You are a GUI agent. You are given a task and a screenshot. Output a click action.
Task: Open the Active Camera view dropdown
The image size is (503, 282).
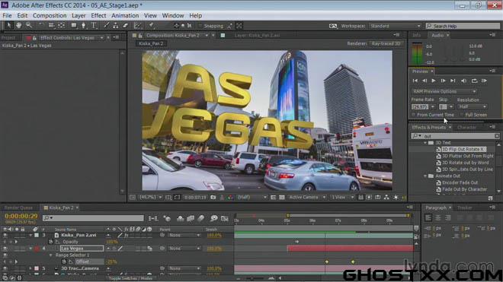[x=307, y=198]
